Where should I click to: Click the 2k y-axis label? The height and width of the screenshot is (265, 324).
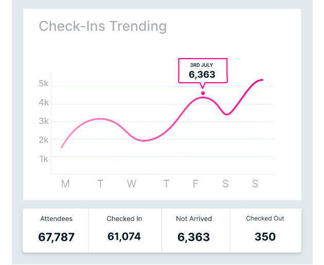click(x=44, y=140)
